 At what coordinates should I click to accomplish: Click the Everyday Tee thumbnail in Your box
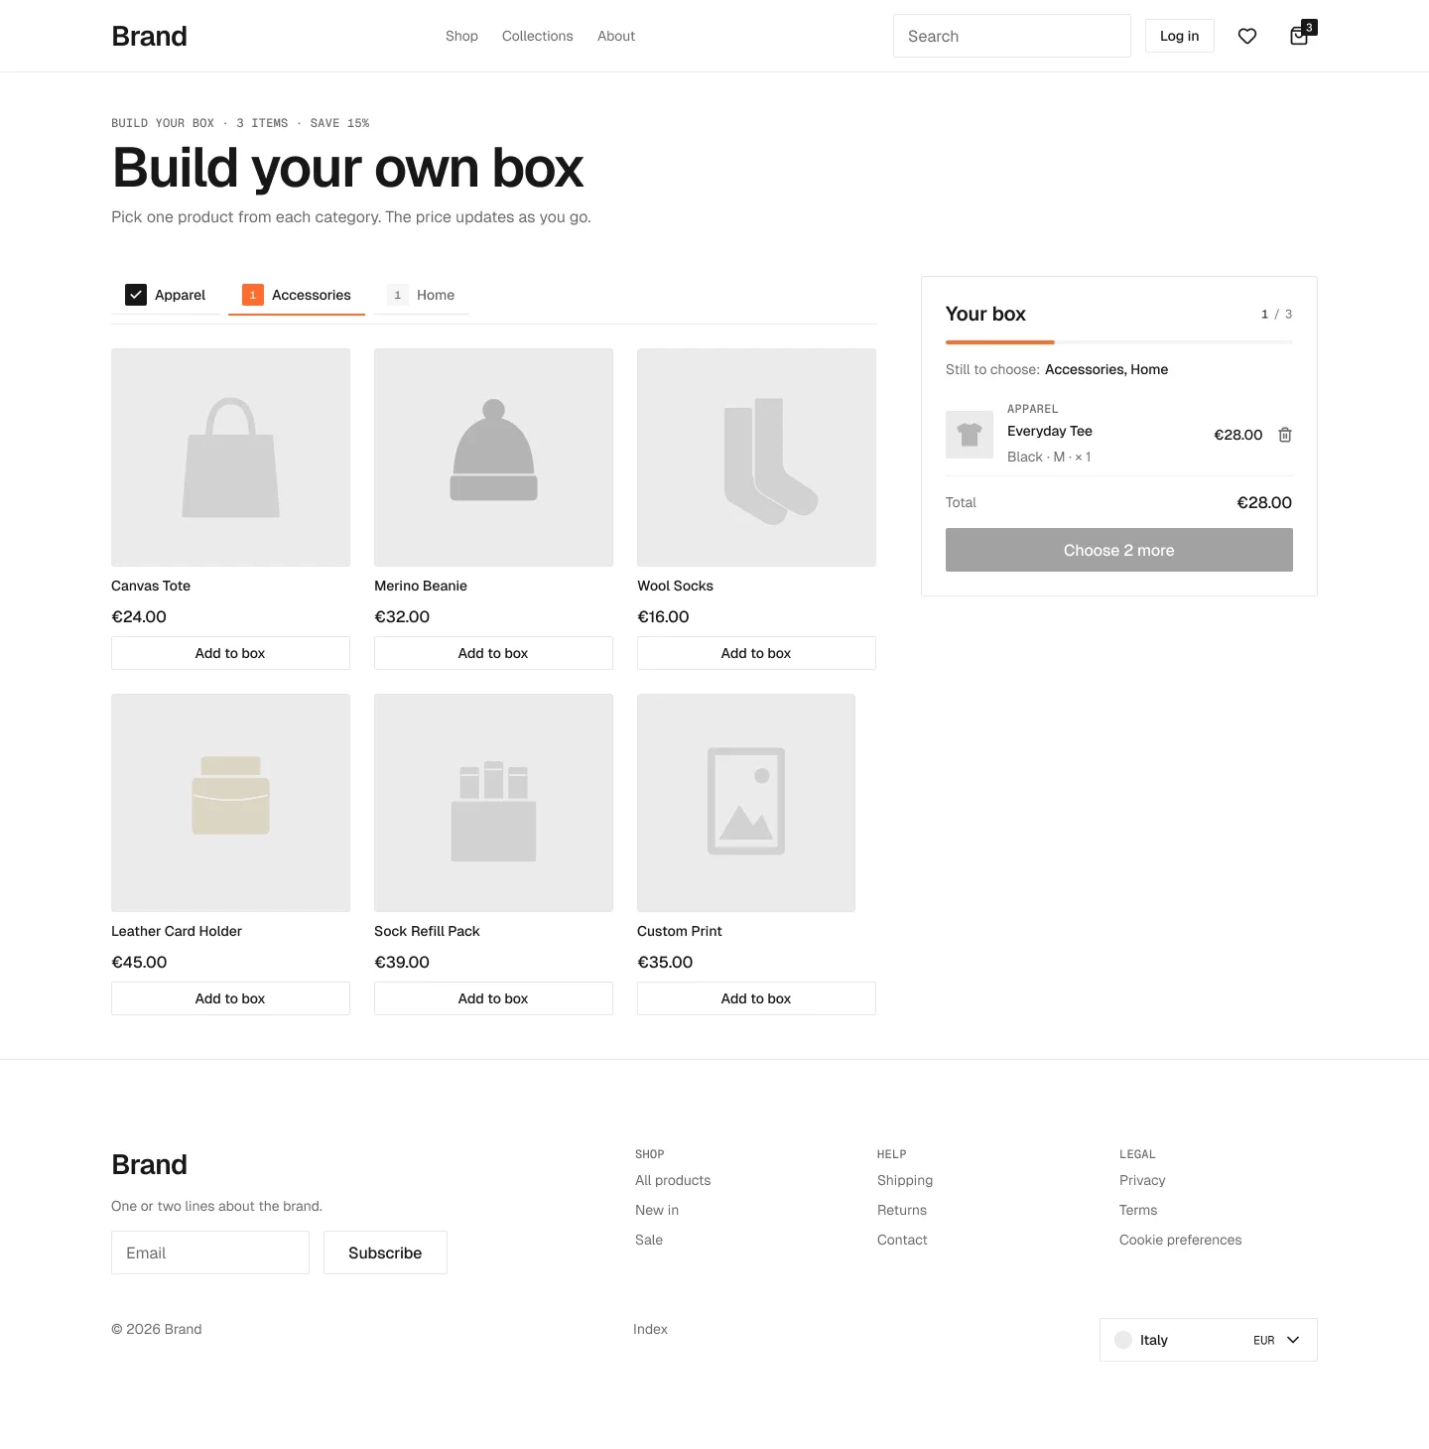tap(970, 435)
